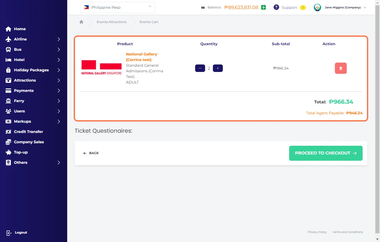
Task: Decrease ticket quantity with minus button
Action: click(200, 68)
